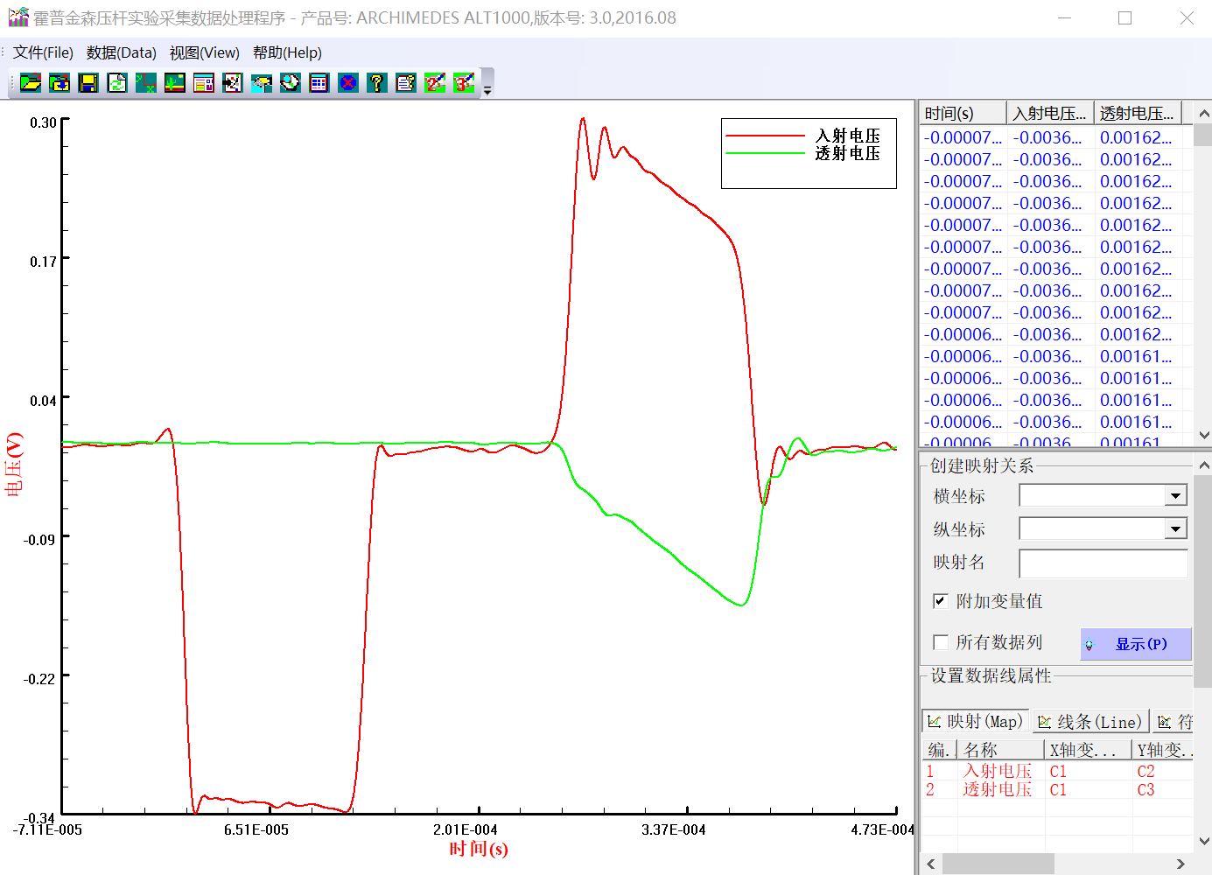The height and width of the screenshot is (875, 1212).
Task: Click the 入射电压 column header in data table
Action: [1050, 113]
